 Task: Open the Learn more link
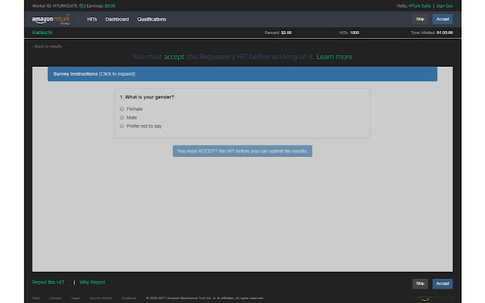[x=334, y=57]
